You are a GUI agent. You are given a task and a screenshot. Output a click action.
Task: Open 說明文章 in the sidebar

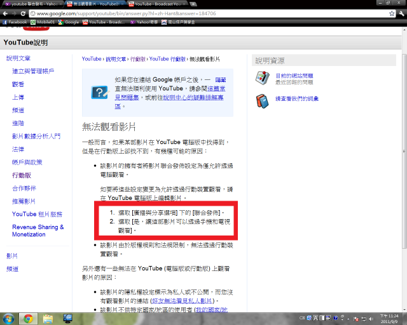[18, 58]
